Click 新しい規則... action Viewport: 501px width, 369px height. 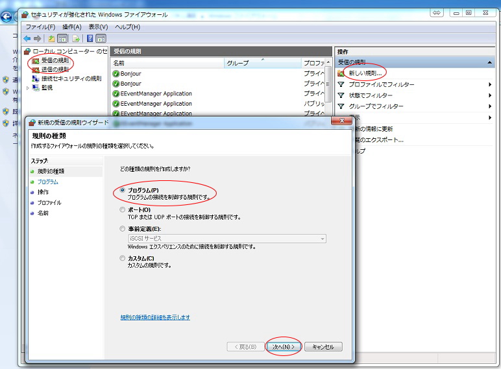(365, 73)
